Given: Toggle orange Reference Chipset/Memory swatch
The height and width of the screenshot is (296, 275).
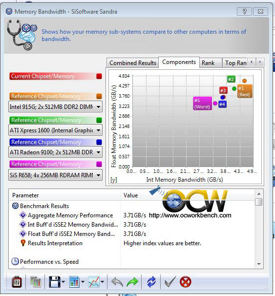Looking at the screenshot, I should tap(99, 96).
